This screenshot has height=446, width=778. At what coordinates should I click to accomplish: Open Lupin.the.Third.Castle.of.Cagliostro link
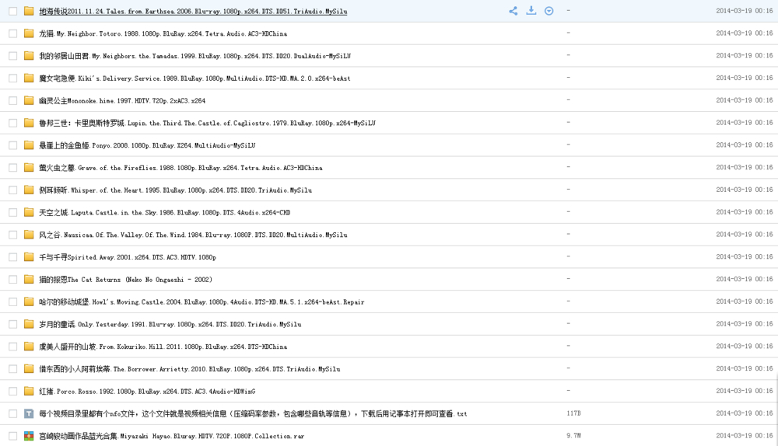(x=208, y=123)
